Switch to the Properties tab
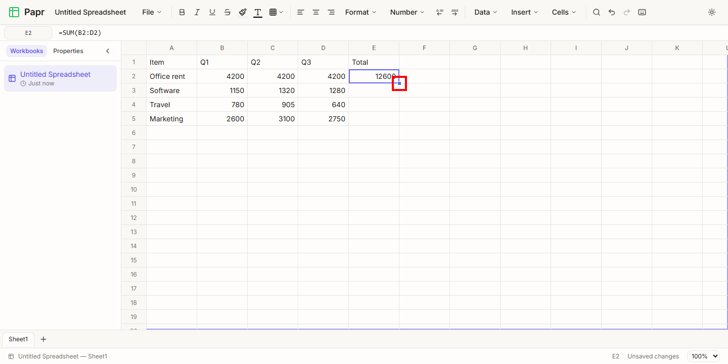Screen dimensions: 728x364 [x=68, y=51]
